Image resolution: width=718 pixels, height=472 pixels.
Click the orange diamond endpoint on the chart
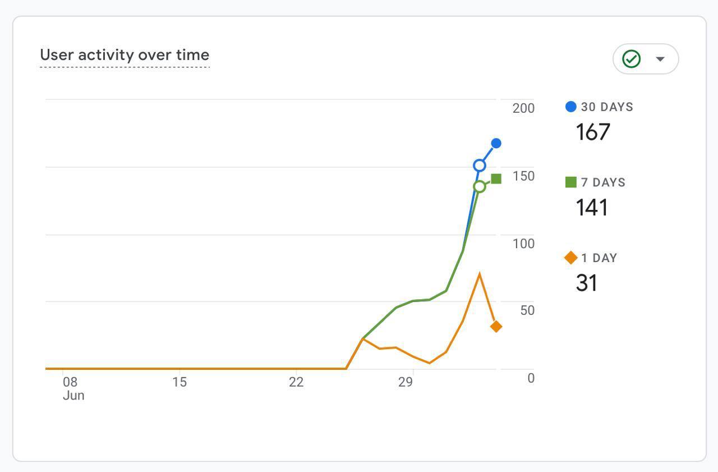tap(496, 326)
